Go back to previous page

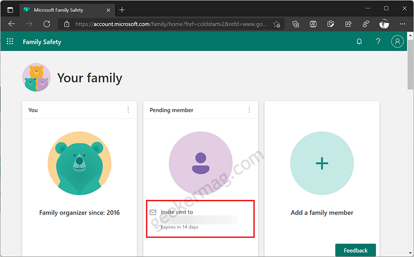11,24
